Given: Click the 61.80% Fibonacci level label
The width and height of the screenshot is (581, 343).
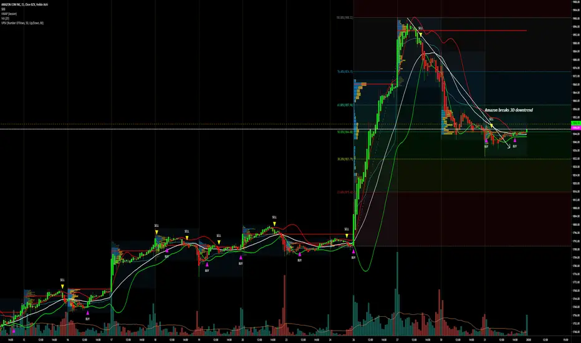Looking at the screenshot, I should (x=345, y=105).
